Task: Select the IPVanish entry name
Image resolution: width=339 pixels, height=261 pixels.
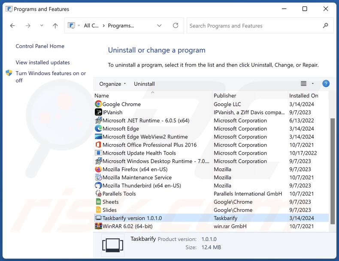Action: tap(112, 112)
